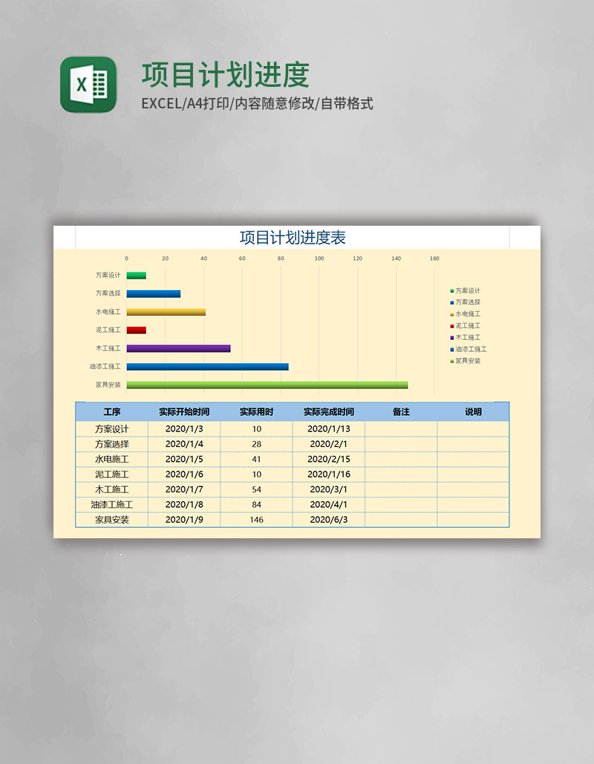Click the red 泥工施工 chart bar
Image resolution: width=594 pixels, height=764 pixels.
(135, 328)
